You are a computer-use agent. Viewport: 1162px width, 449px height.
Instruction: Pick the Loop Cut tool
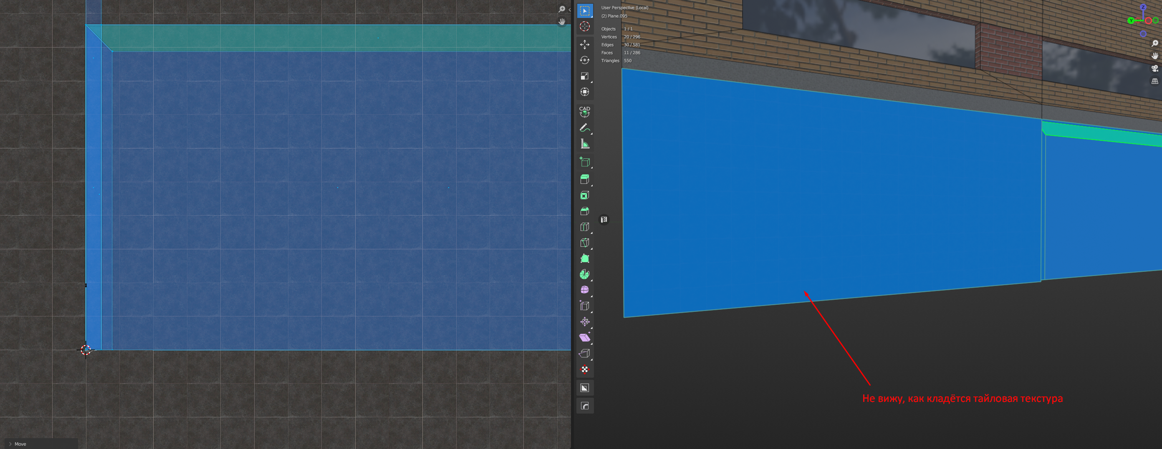click(585, 227)
